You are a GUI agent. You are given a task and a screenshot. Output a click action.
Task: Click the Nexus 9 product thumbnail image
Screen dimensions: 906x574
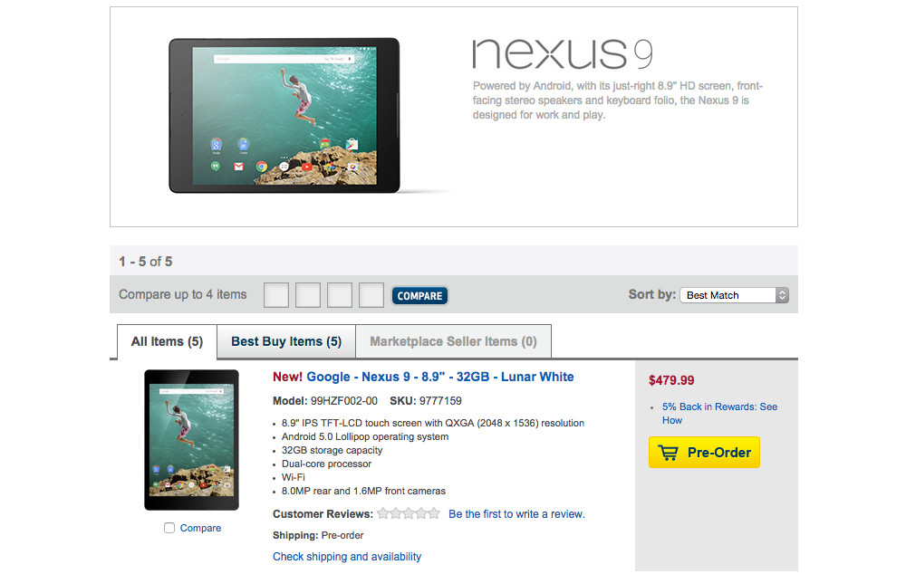pyautogui.click(x=191, y=440)
